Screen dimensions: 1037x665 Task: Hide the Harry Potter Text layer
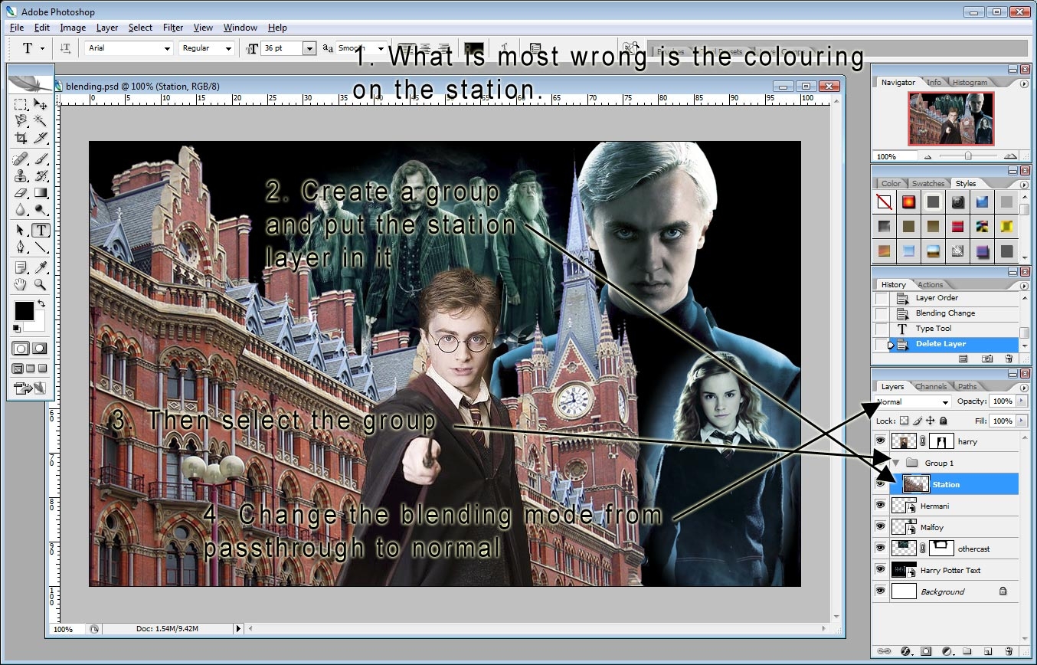(880, 570)
